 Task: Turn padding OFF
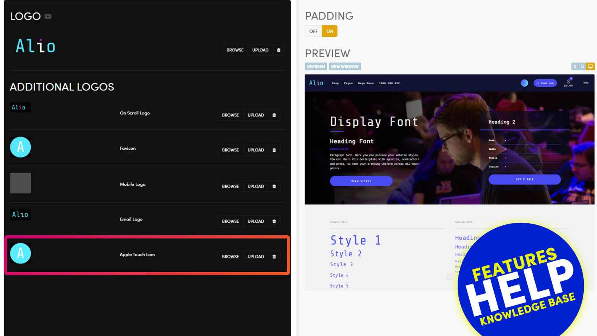pyautogui.click(x=313, y=31)
